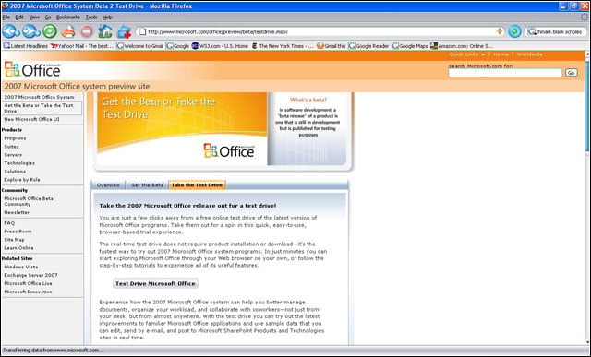The image size is (591, 357).
Task: Click the address bar URL field
Action: pos(320,32)
